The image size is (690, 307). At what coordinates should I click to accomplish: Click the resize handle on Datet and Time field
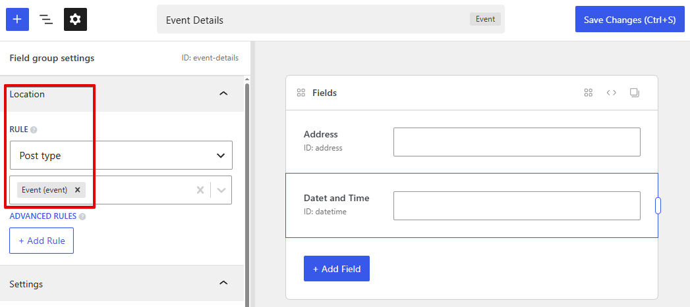tap(658, 205)
